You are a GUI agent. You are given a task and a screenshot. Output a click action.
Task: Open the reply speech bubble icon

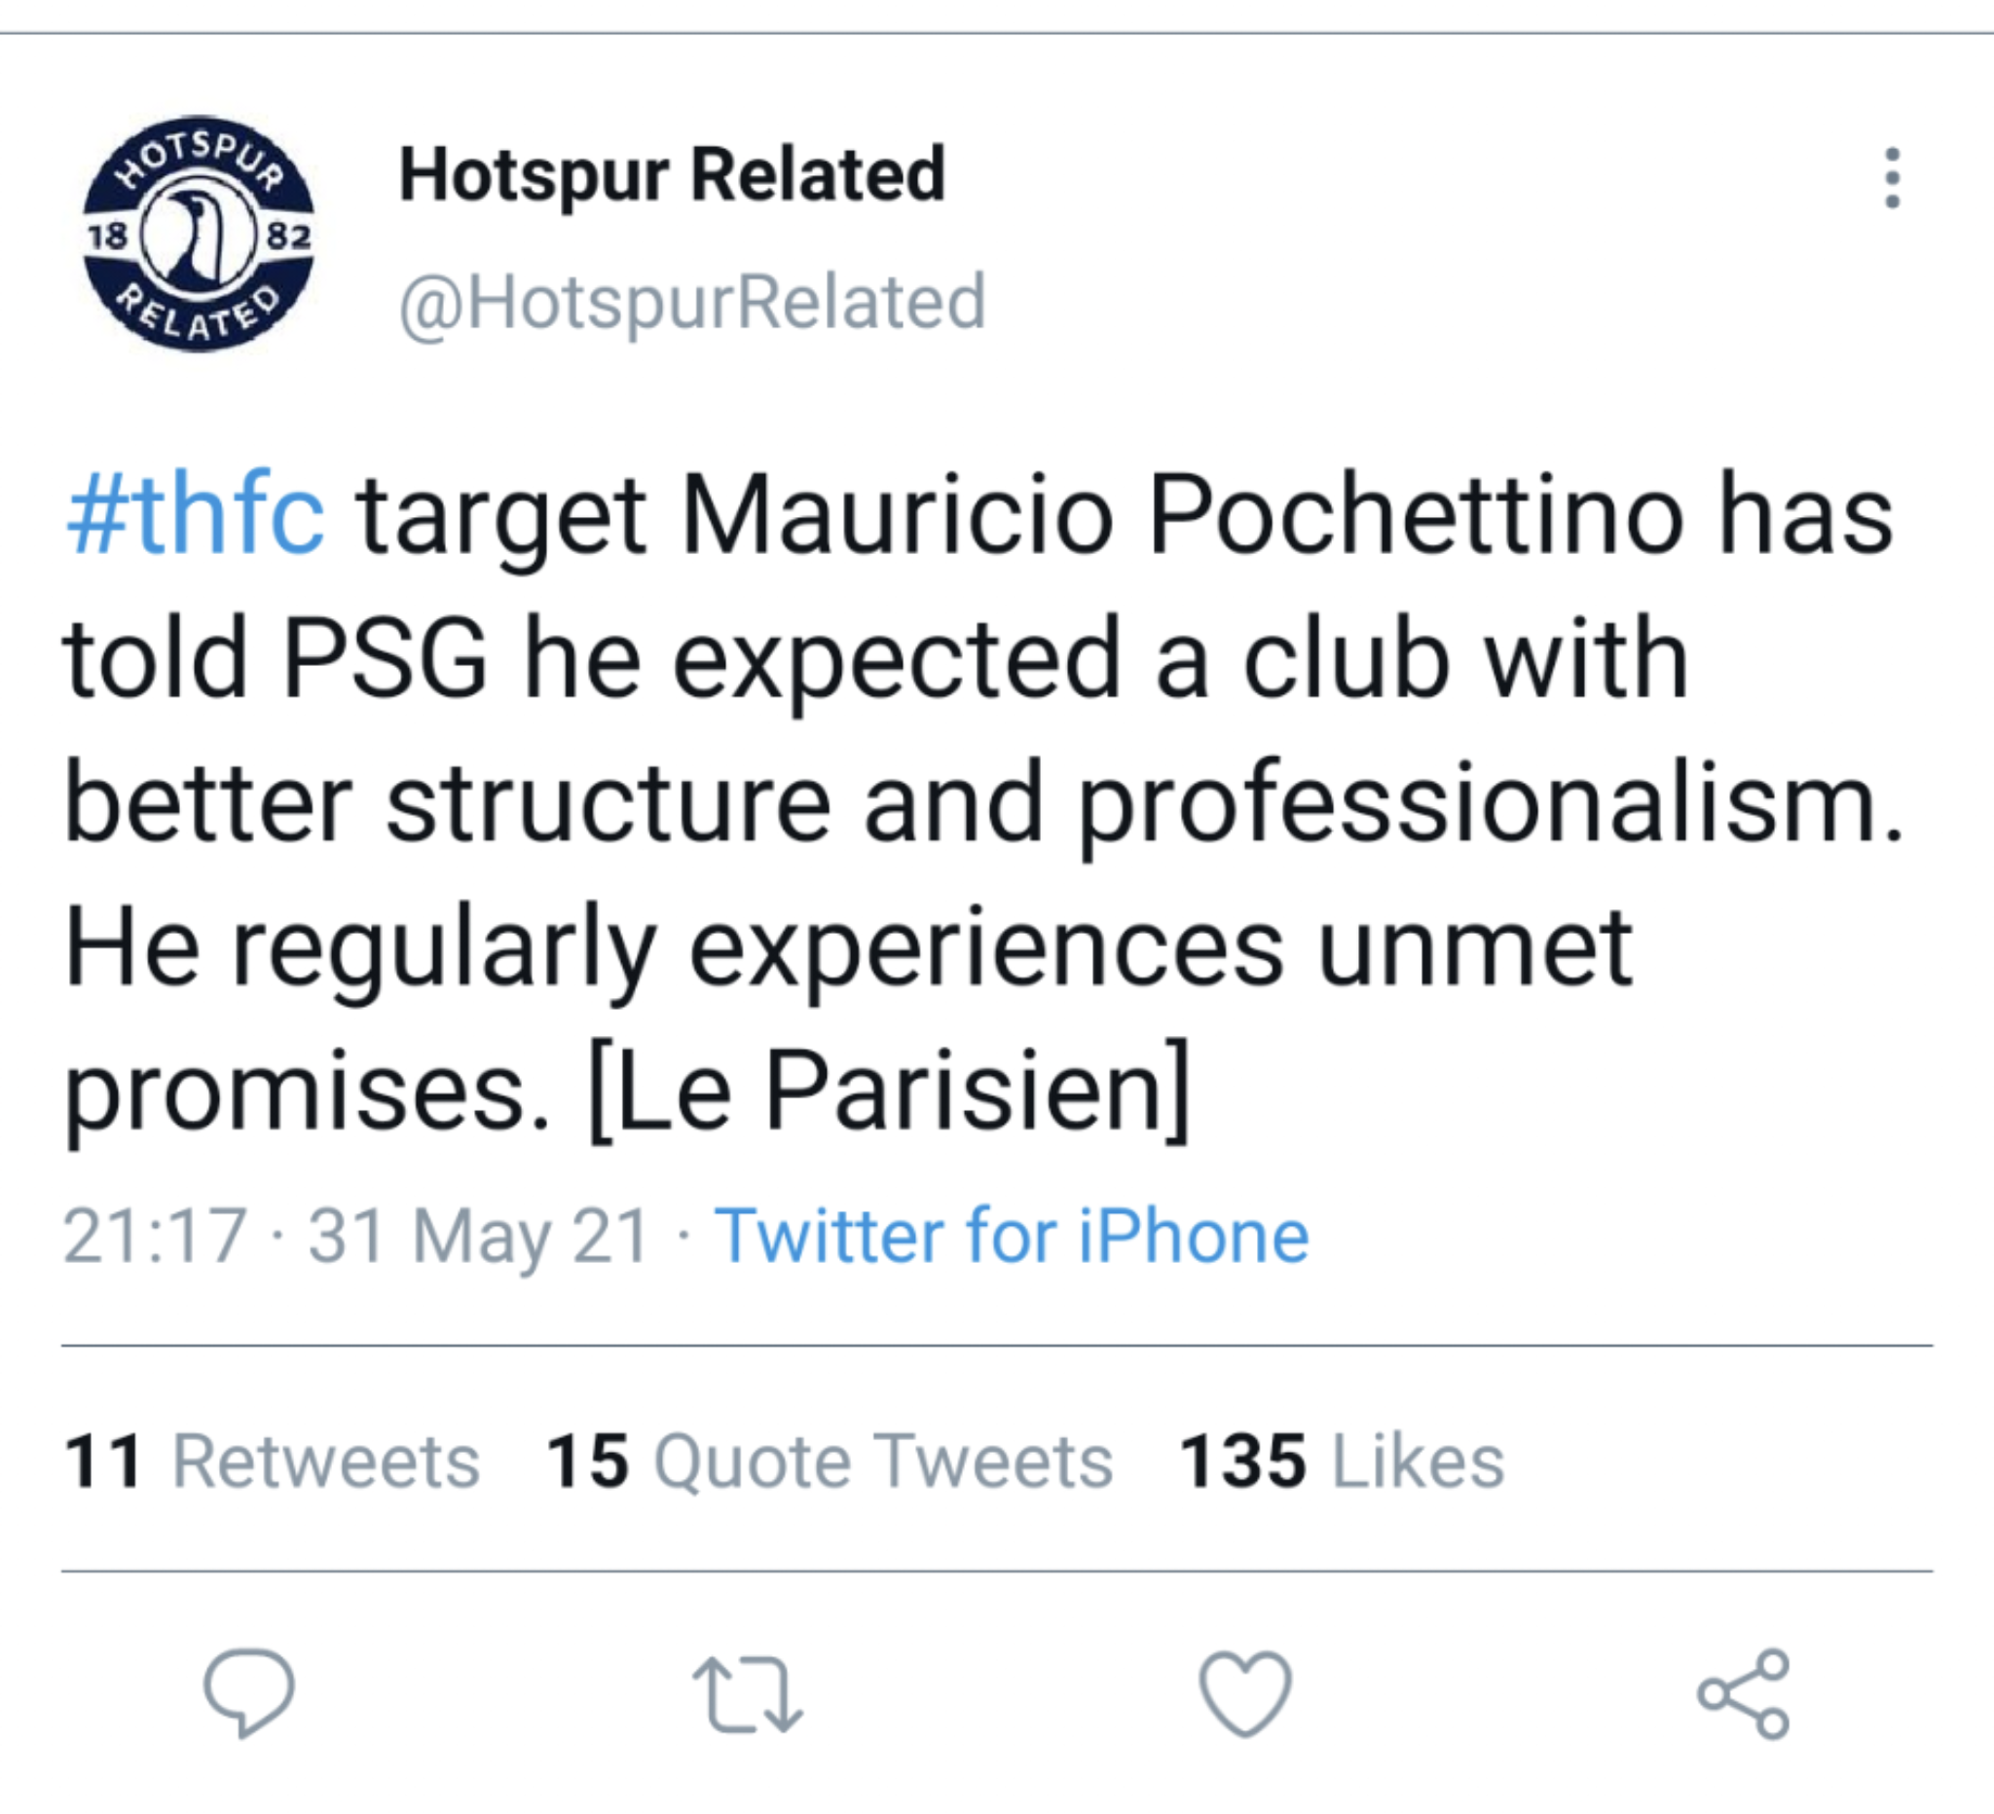pyautogui.click(x=248, y=1693)
